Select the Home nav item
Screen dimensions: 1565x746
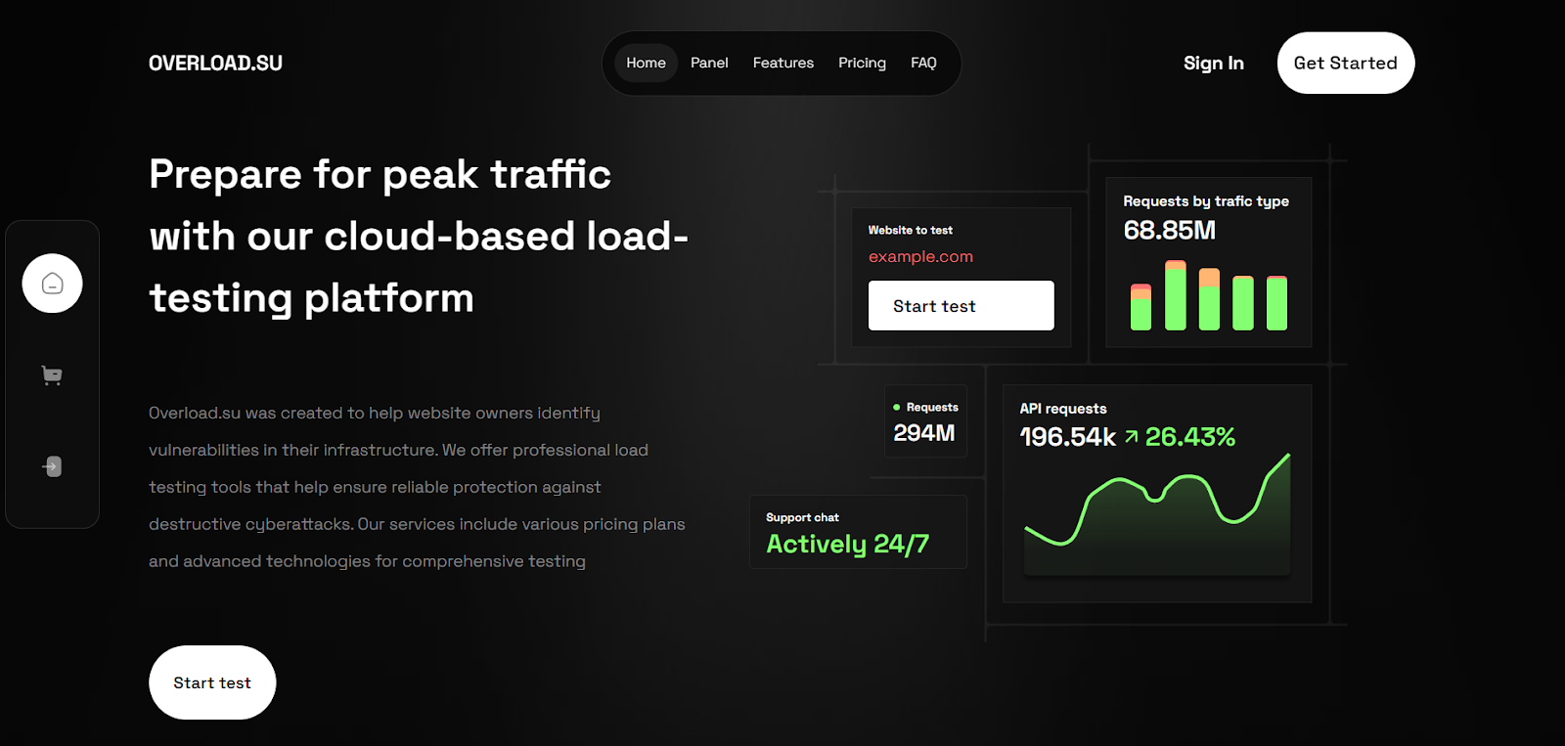[x=646, y=63]
